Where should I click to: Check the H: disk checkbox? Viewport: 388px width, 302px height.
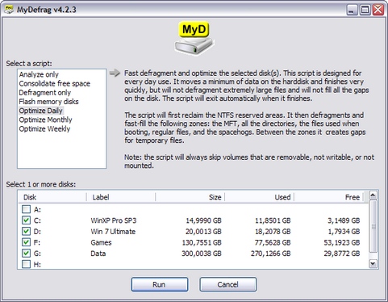pyautogui.click(x=26, y=264)
